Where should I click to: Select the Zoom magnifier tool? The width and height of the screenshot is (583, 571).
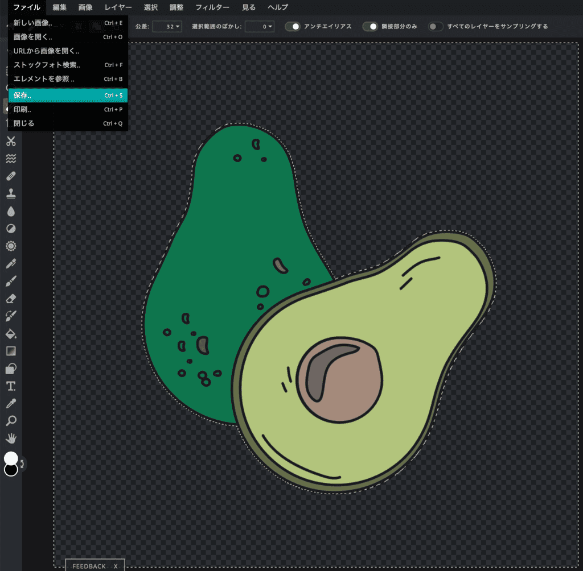point(11,421)
